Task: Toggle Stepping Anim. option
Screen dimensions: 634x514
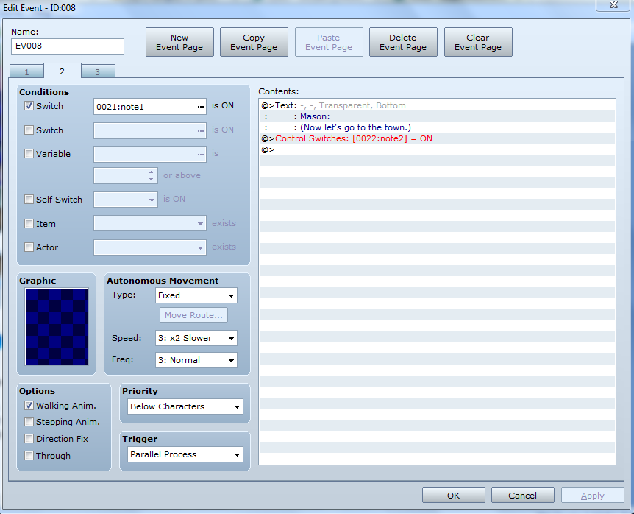Action: [x=29, y=422]
